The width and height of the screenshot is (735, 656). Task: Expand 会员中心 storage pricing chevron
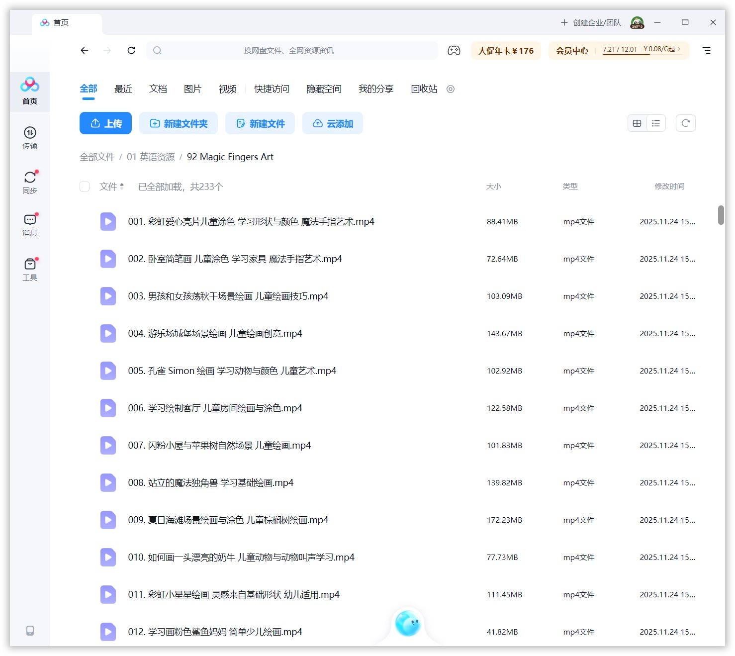click(679, 49)
